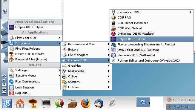This screenshot has height=110, width=195.
Task: Launch Eclipse IDE from General CDF menu
Action: [x=152, y=39]
